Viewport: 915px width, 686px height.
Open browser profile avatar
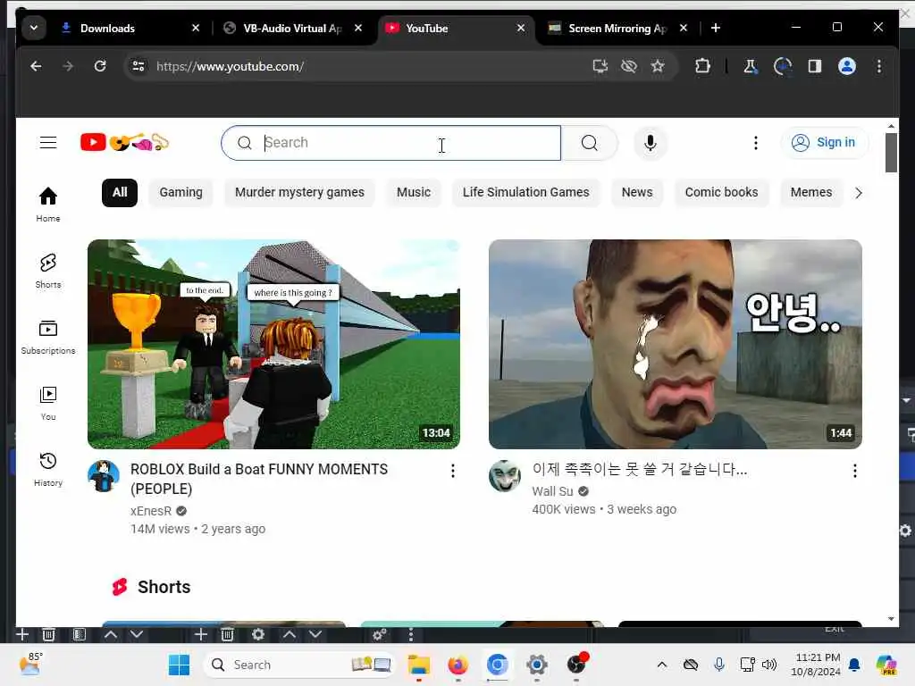pyautogui.click(x=847, y=66)
